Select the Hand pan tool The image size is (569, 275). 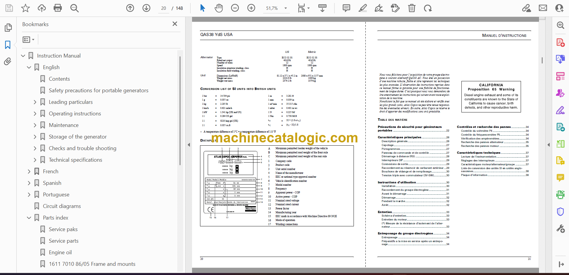(x=219, y=8)
